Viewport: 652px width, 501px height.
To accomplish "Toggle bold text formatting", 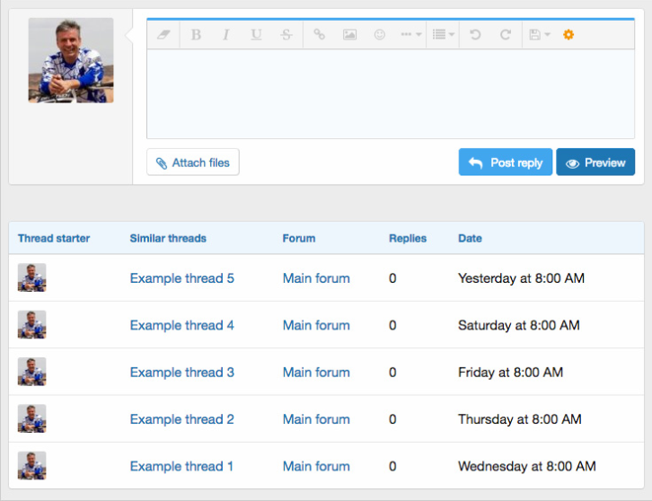I will click(x=196, y=35).
